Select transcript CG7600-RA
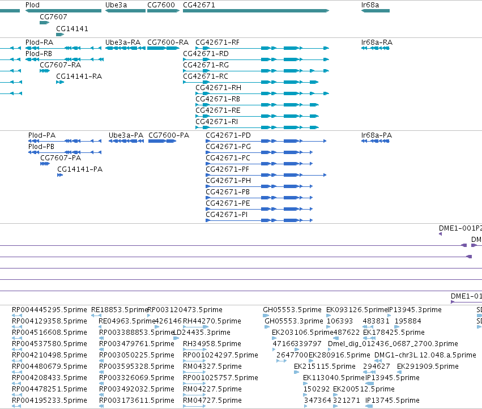482x409 pixels. 168,42
